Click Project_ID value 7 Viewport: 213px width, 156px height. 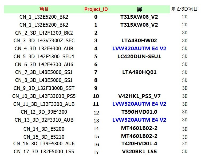[x=96, y=72]
